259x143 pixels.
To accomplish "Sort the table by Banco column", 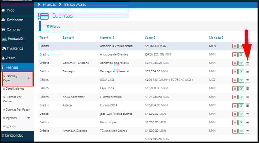I will click(x=69, y=38).
